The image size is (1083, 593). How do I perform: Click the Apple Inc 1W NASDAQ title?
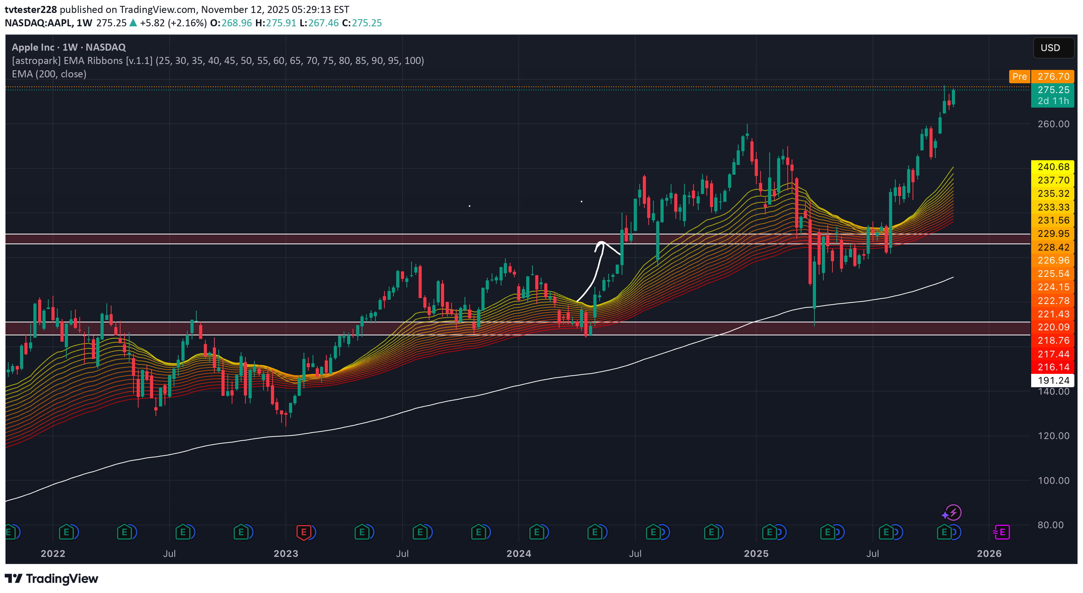click(x=69, y=47)
